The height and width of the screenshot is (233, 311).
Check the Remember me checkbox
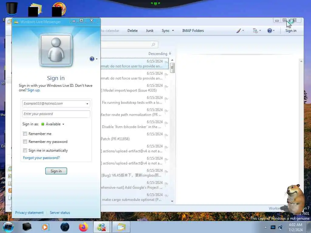(x=25, y=134)
